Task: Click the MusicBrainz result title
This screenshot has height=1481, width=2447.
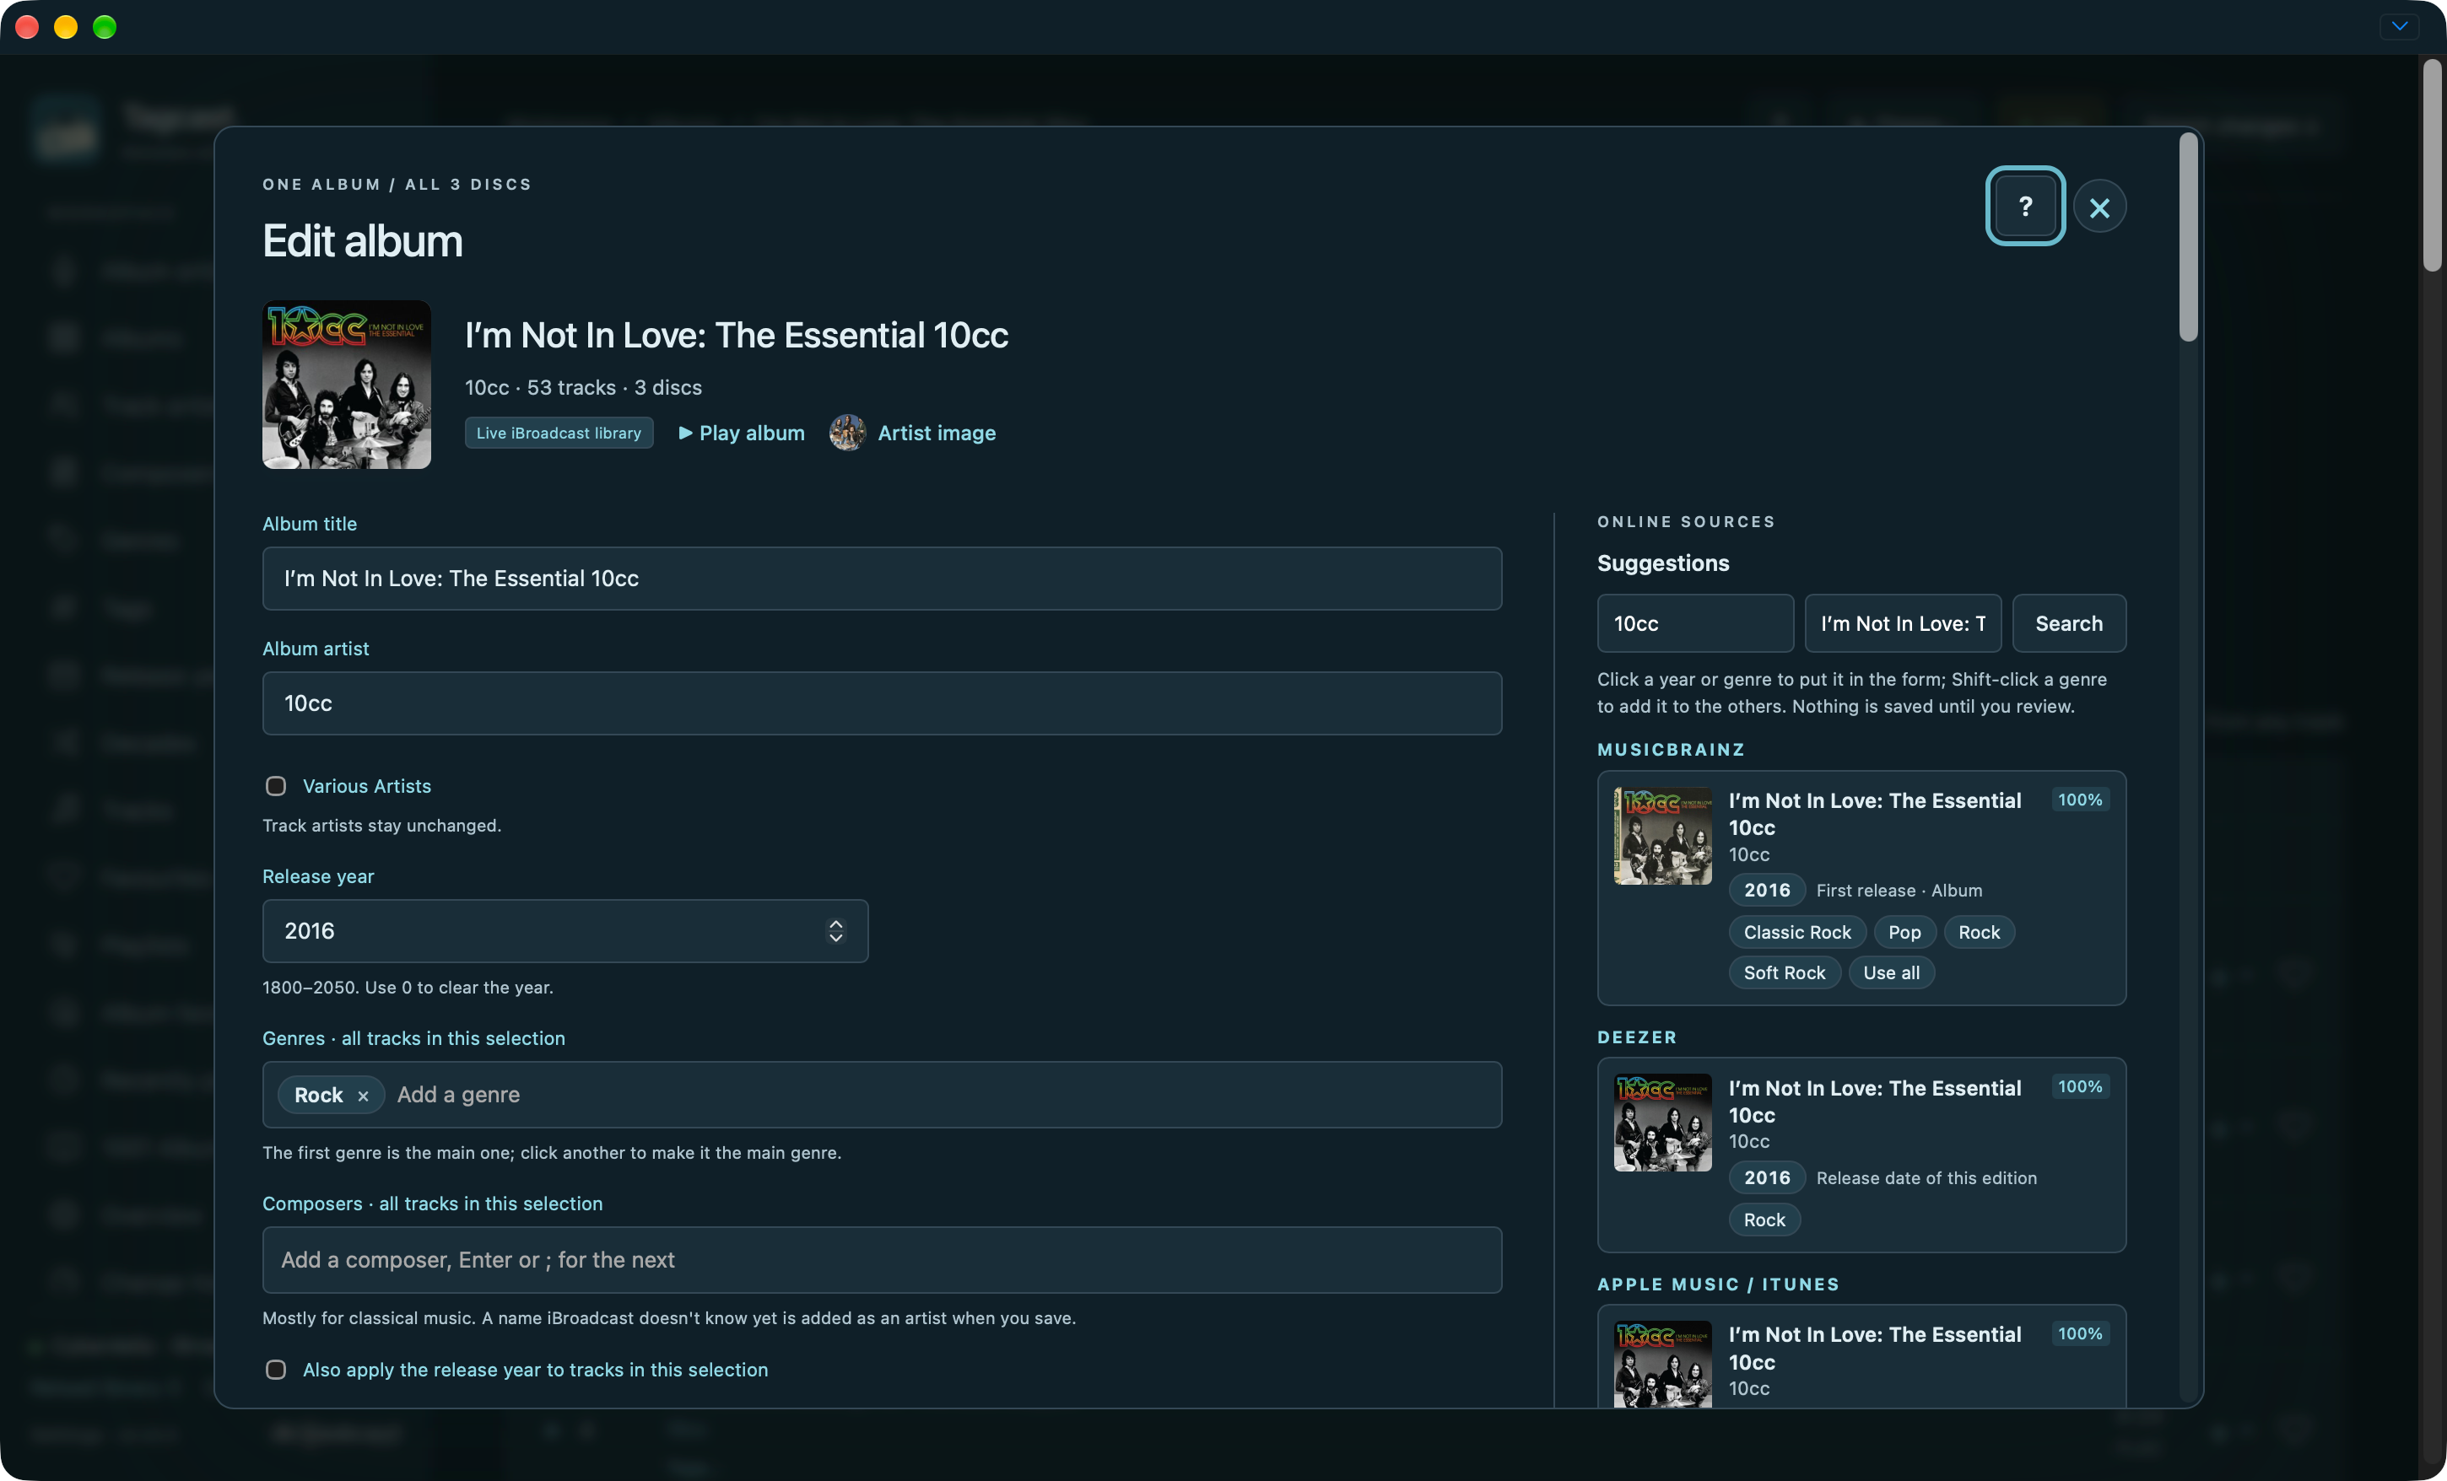Action: [1874, 814]
